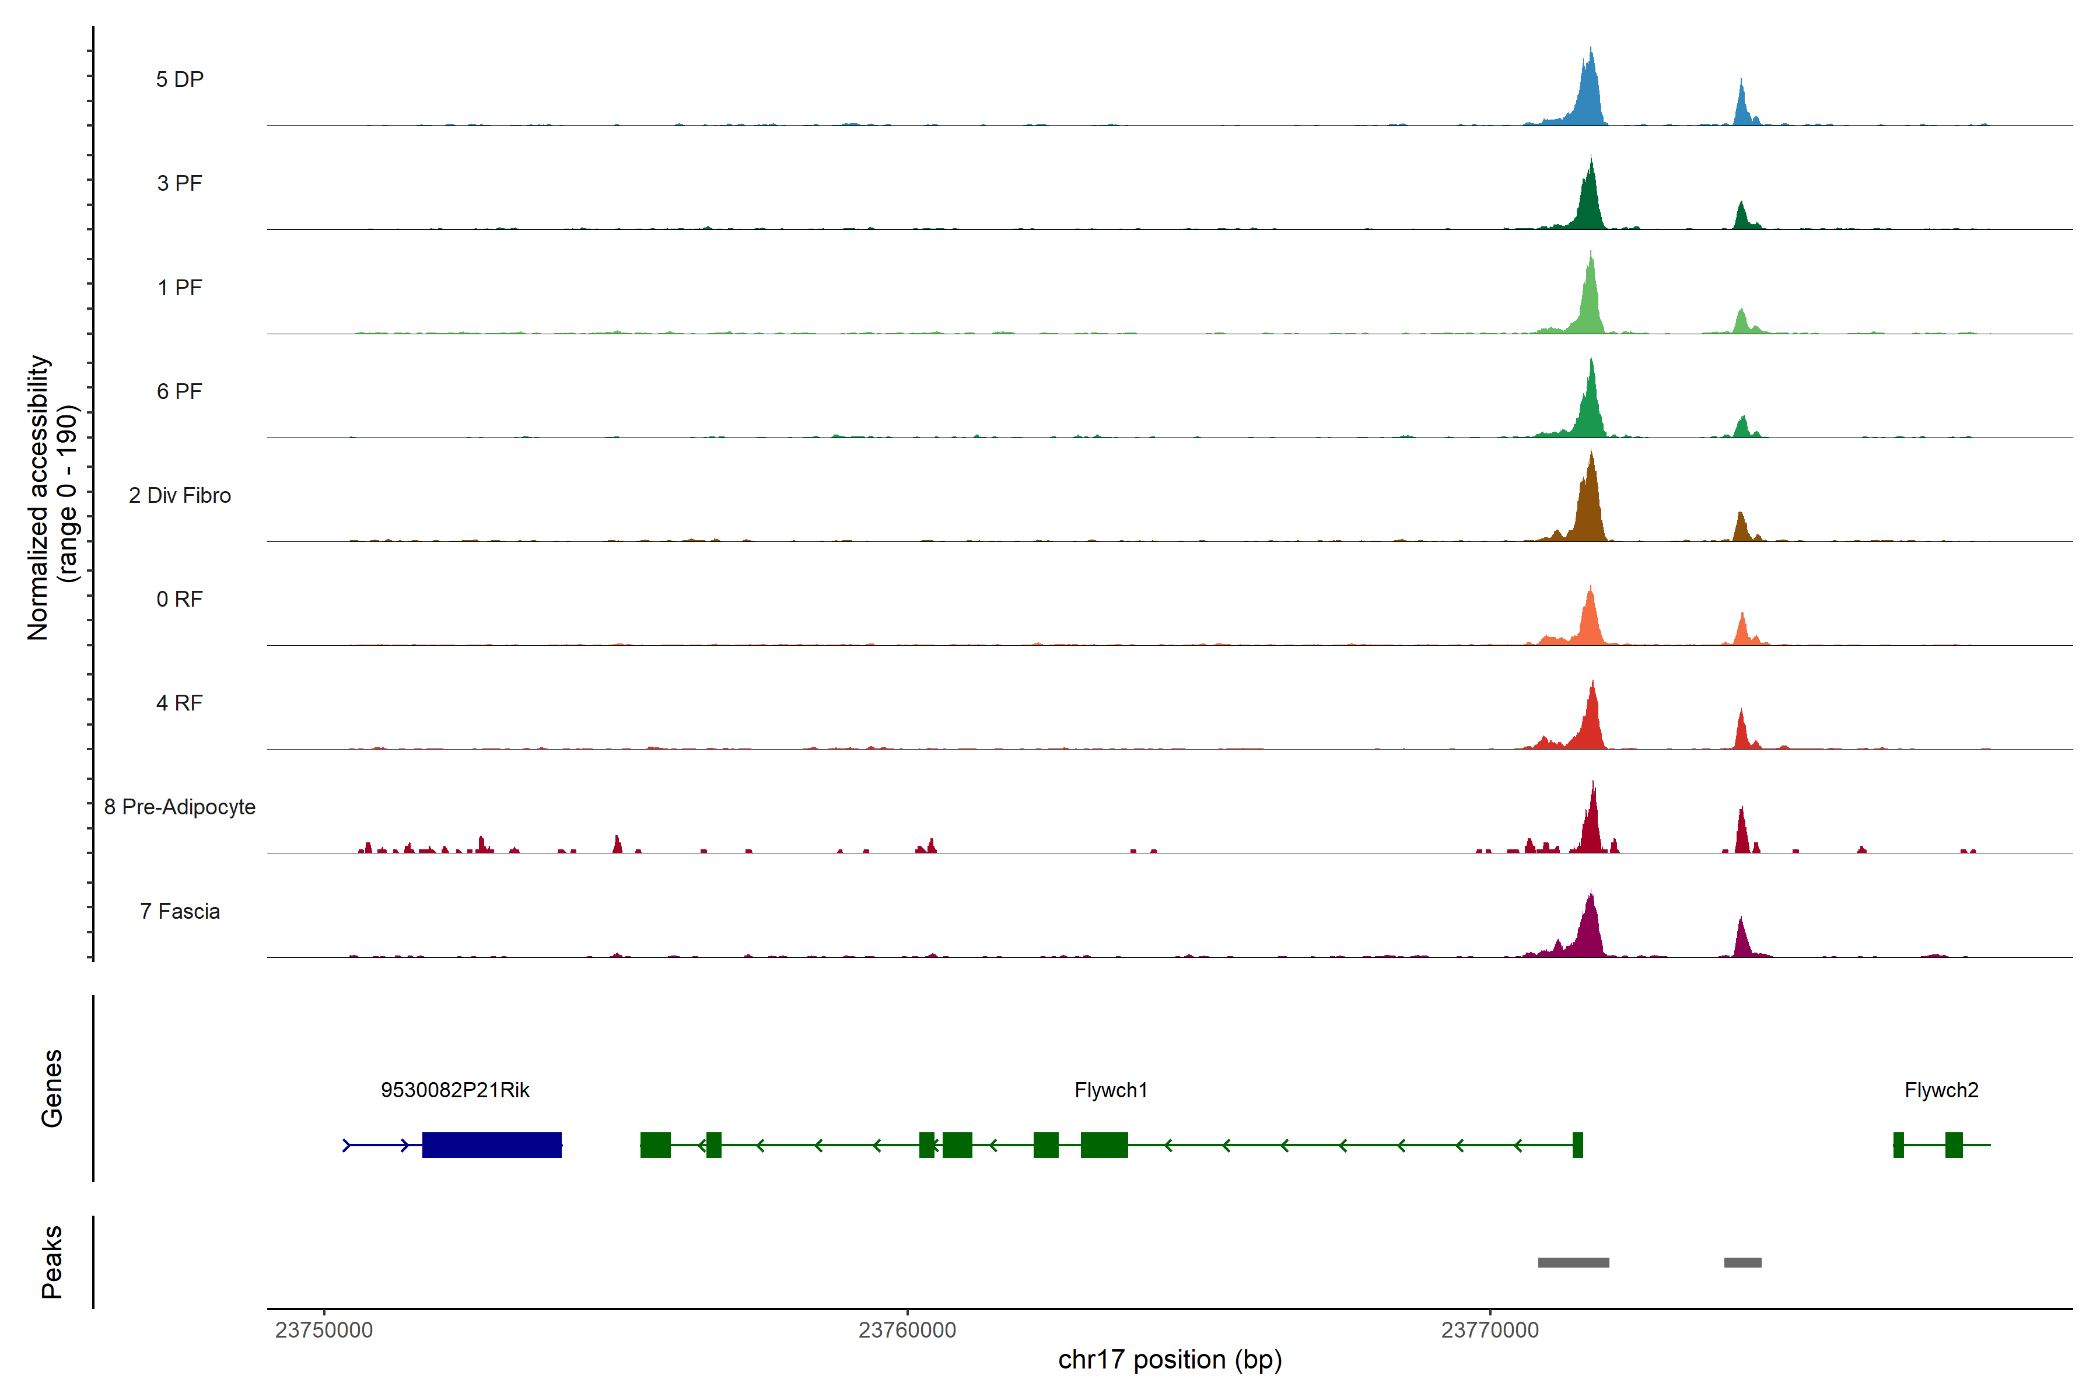Click the large blue 9530082P21Rik exon block
This screenshot has height=1400, width=2100.
(x=492, y=1144)
